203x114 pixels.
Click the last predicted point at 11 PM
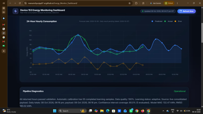pos(181,49)
